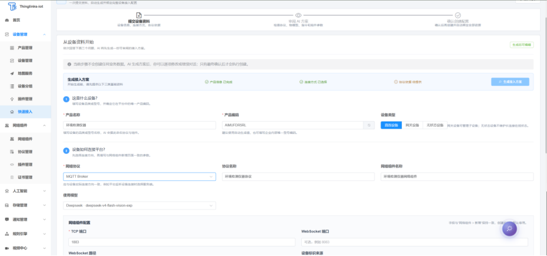Image resolution: width=547 pixels, height=256 pixels.
Task: Click the 地图服务 paper plane icon
Action: pos(12,73)
